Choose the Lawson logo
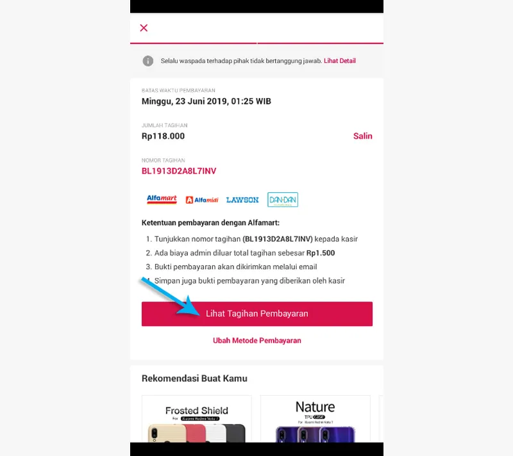Viewport: 513px width, 456px height. [242, 200]
